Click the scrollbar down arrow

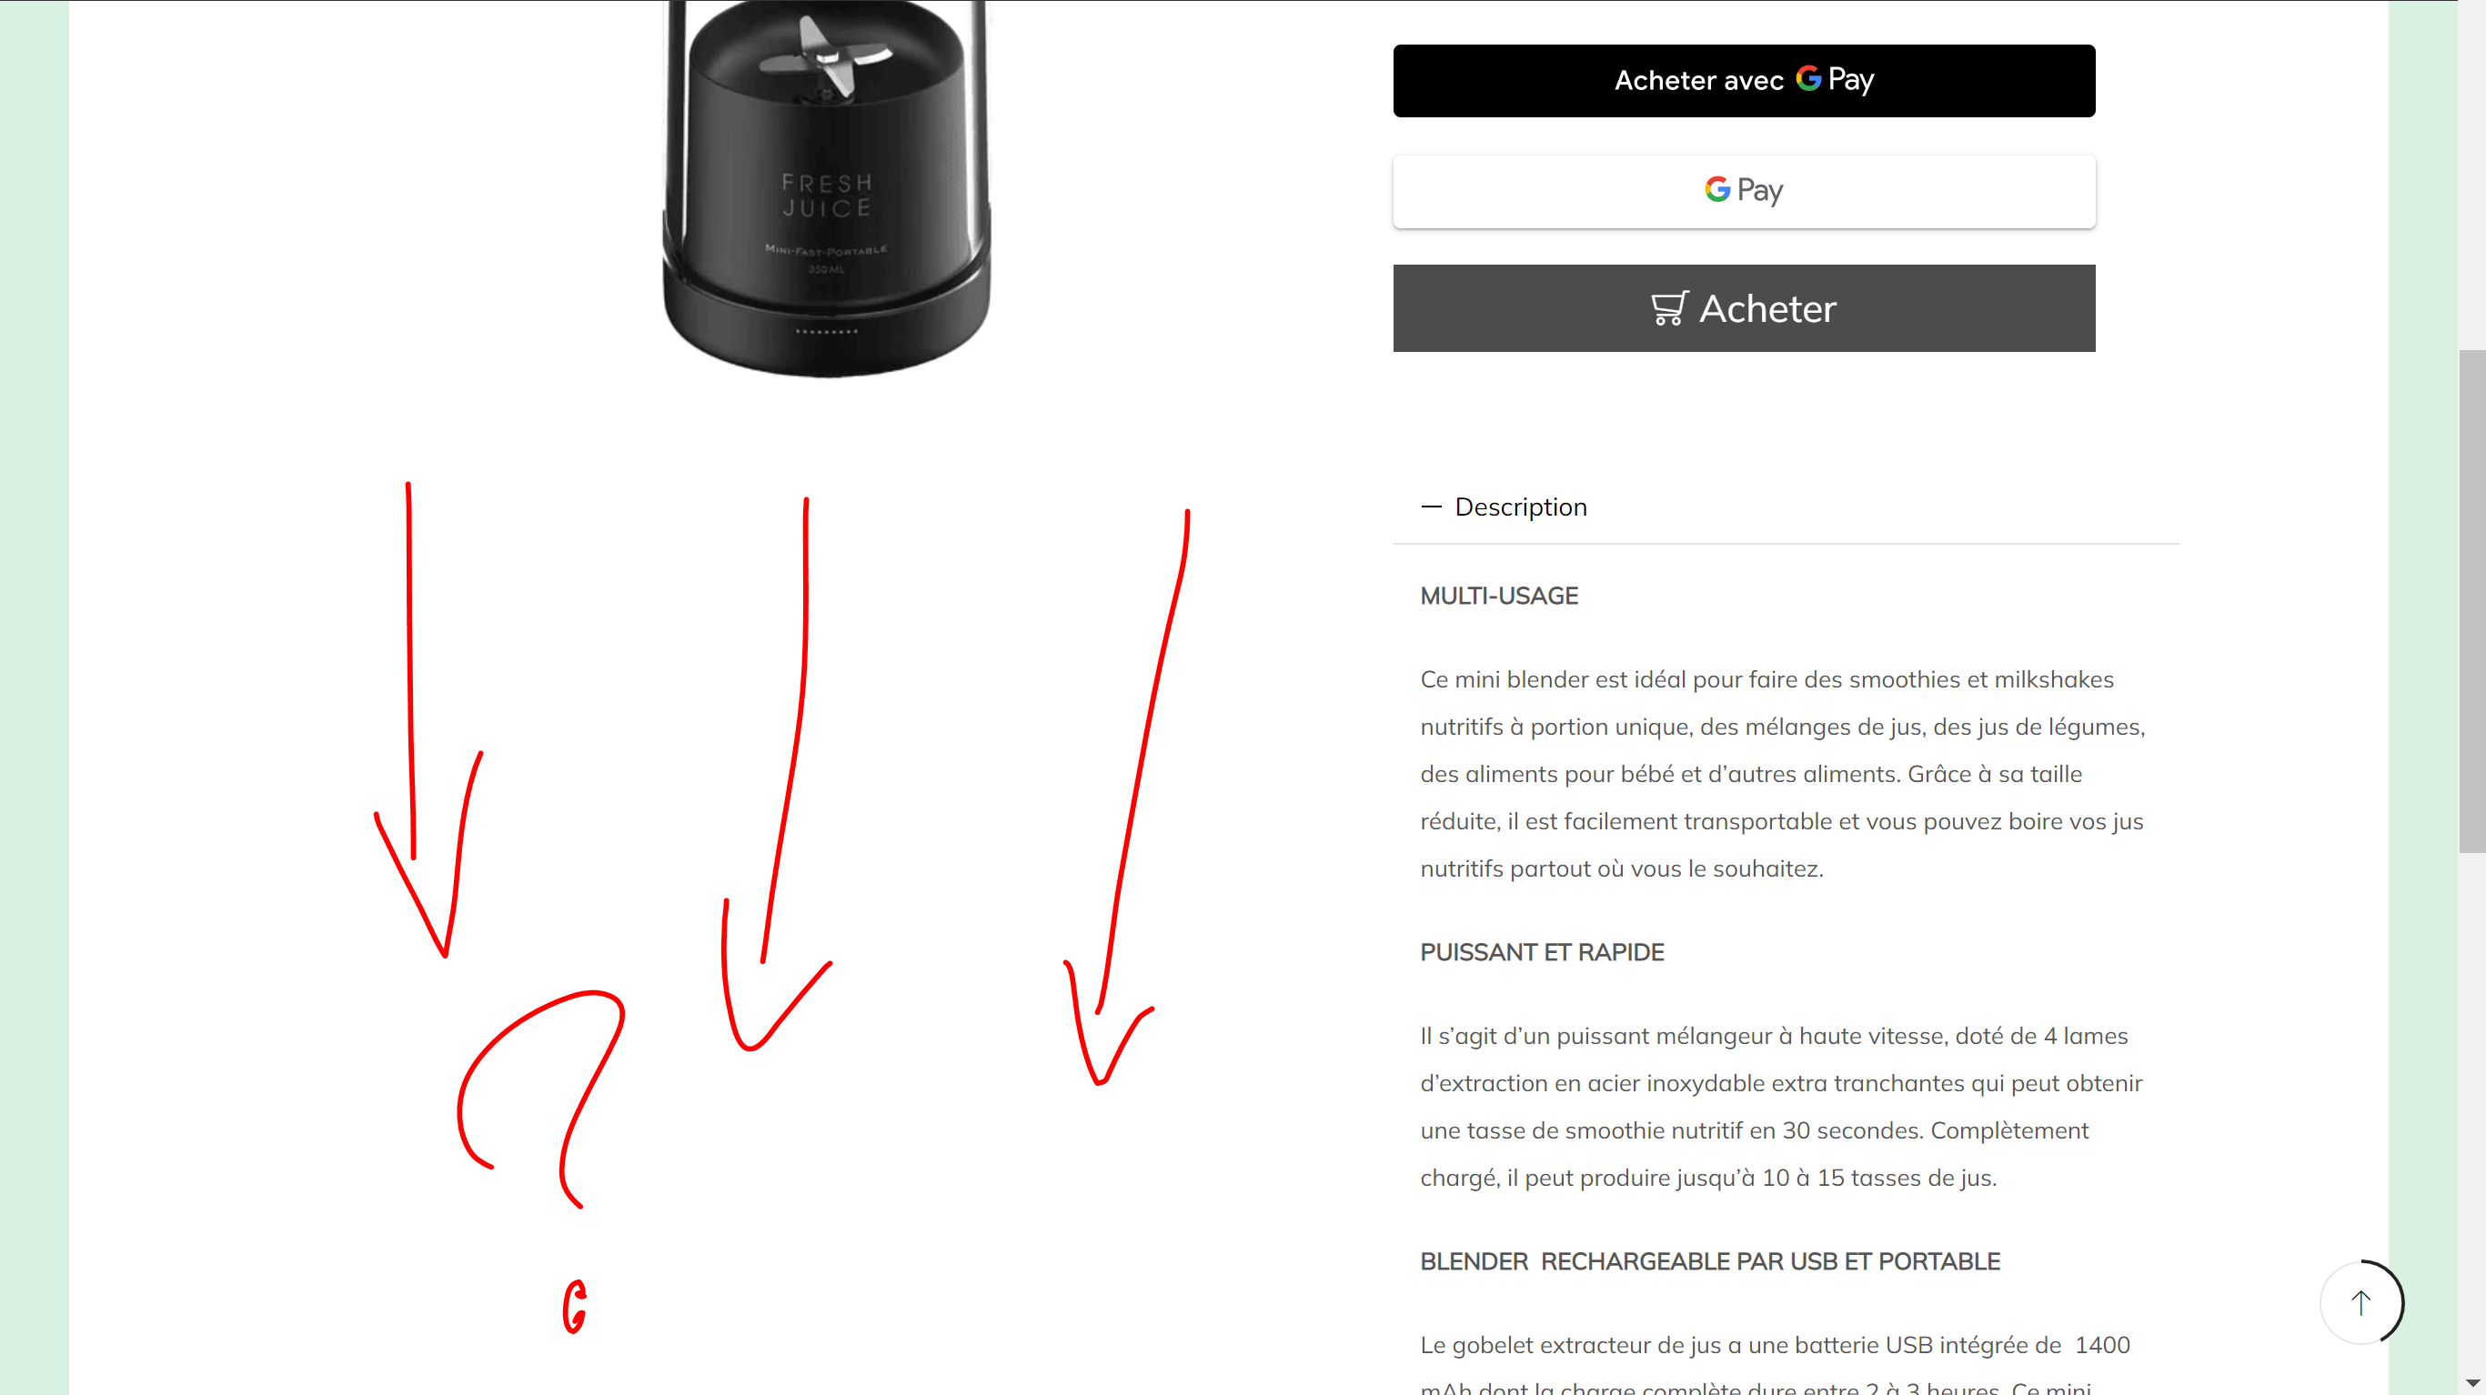click(x=2471, y=1384)
